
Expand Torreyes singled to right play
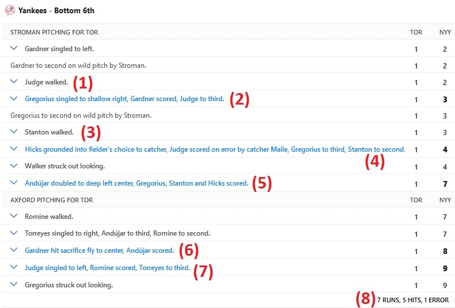pos(14,233)
